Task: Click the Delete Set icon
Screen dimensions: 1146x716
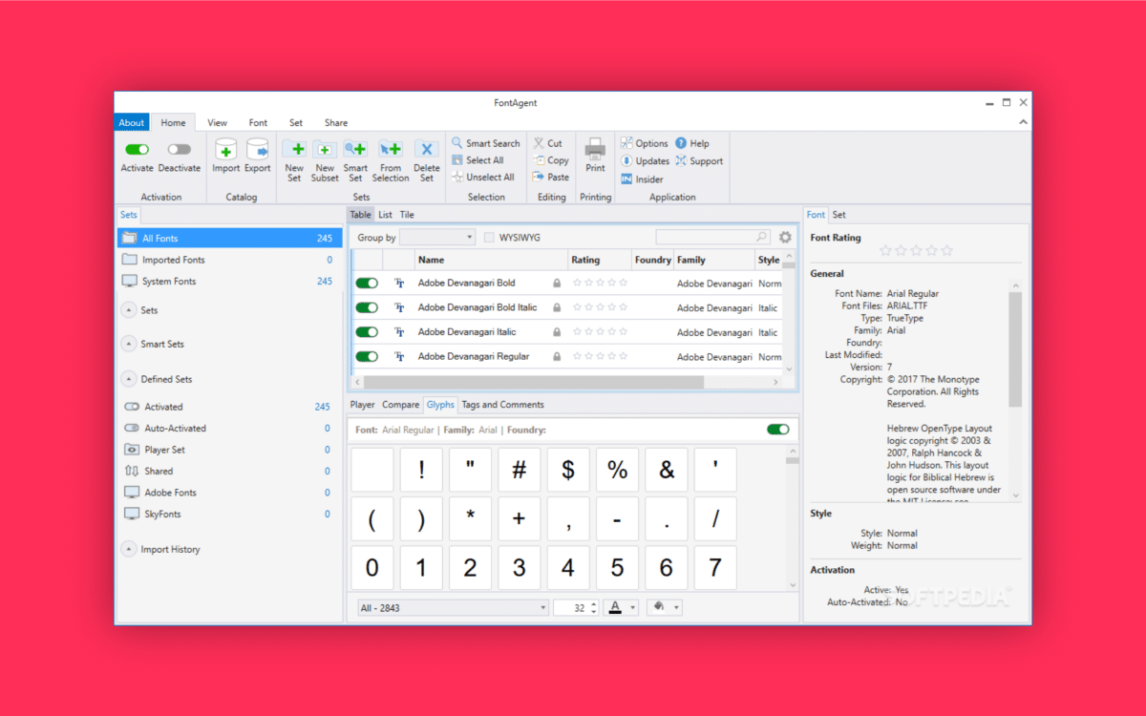Action: click(x=427, y=149)
